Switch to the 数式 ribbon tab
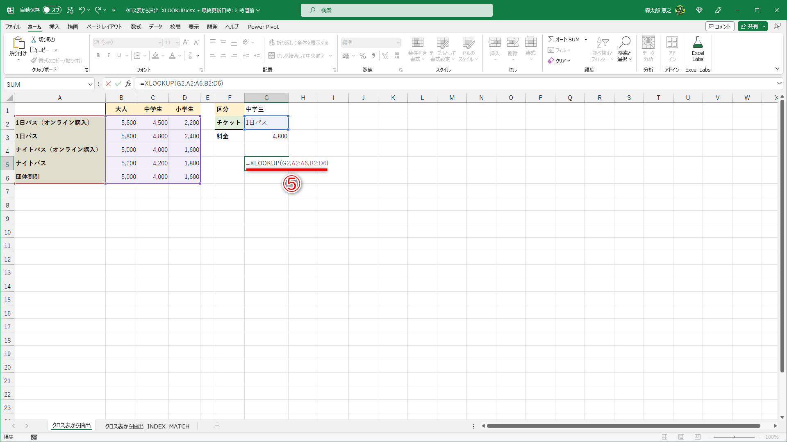 click(136, 27)
